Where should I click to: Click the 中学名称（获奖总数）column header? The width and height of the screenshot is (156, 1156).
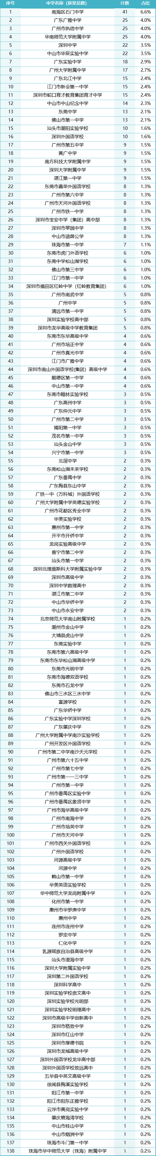(68, 4)
